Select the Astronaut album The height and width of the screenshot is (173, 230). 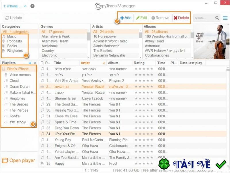152,46
